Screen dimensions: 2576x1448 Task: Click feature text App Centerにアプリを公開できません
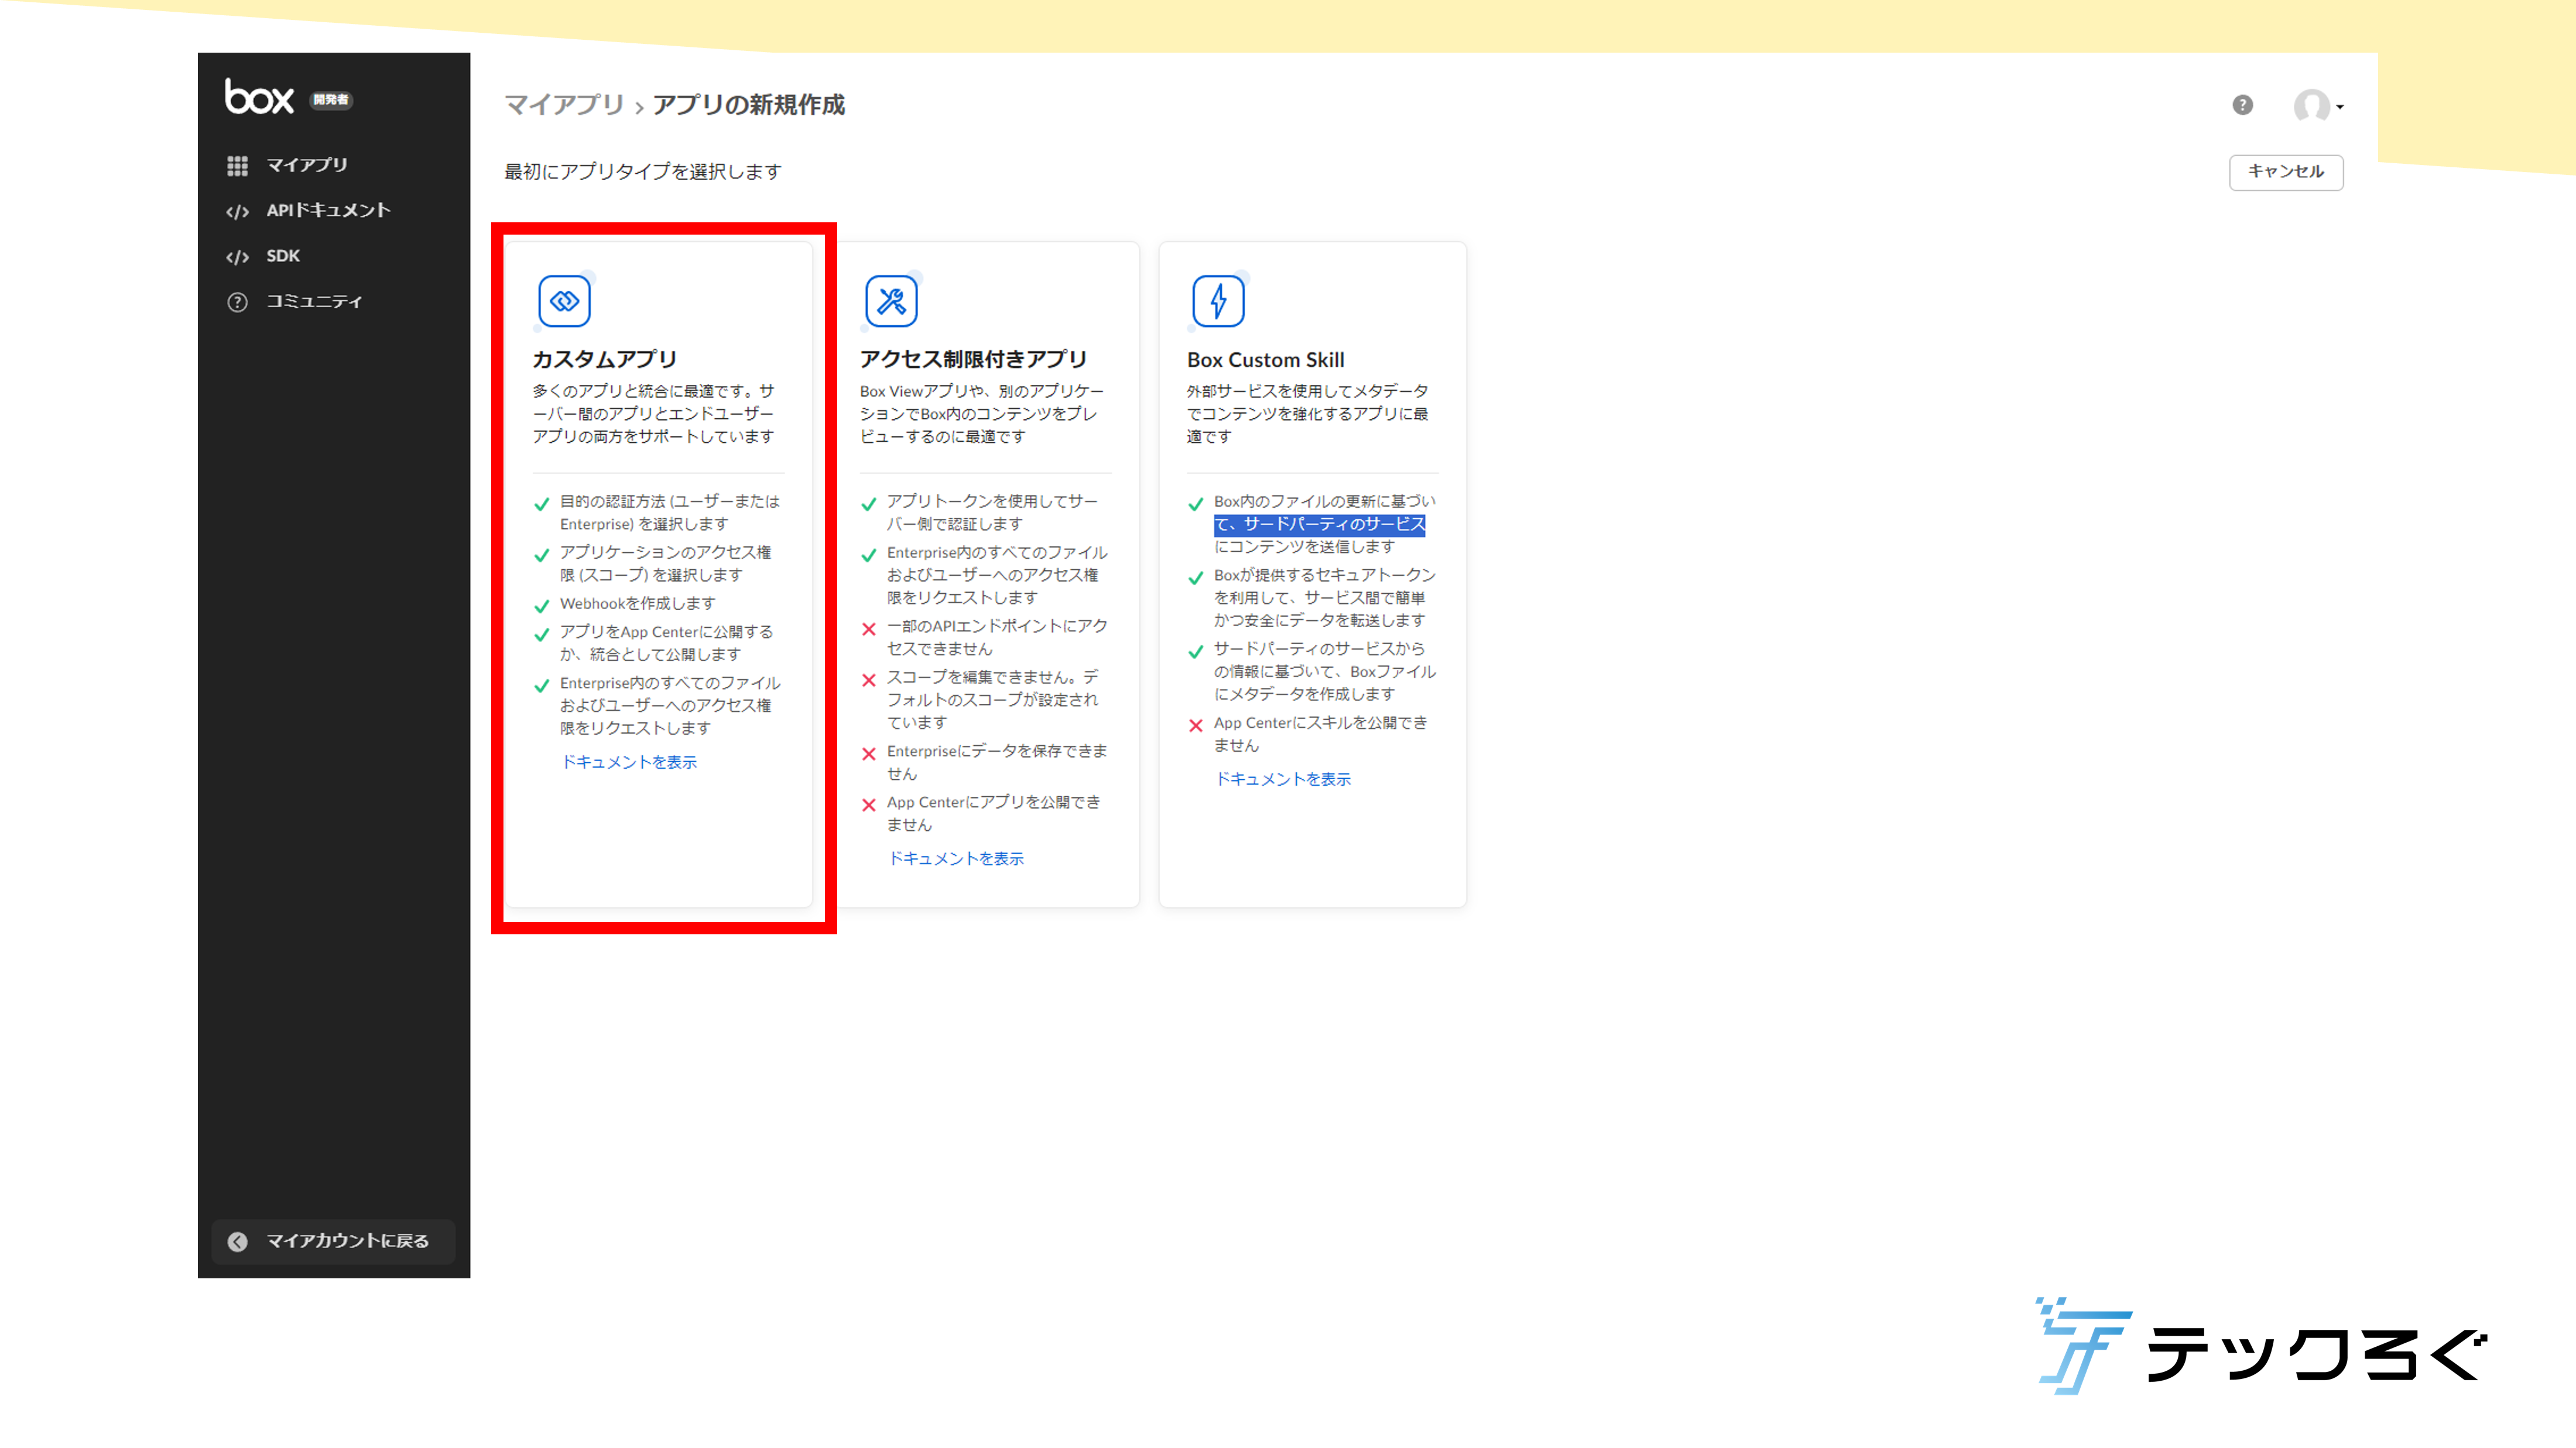tap(994, 813)
